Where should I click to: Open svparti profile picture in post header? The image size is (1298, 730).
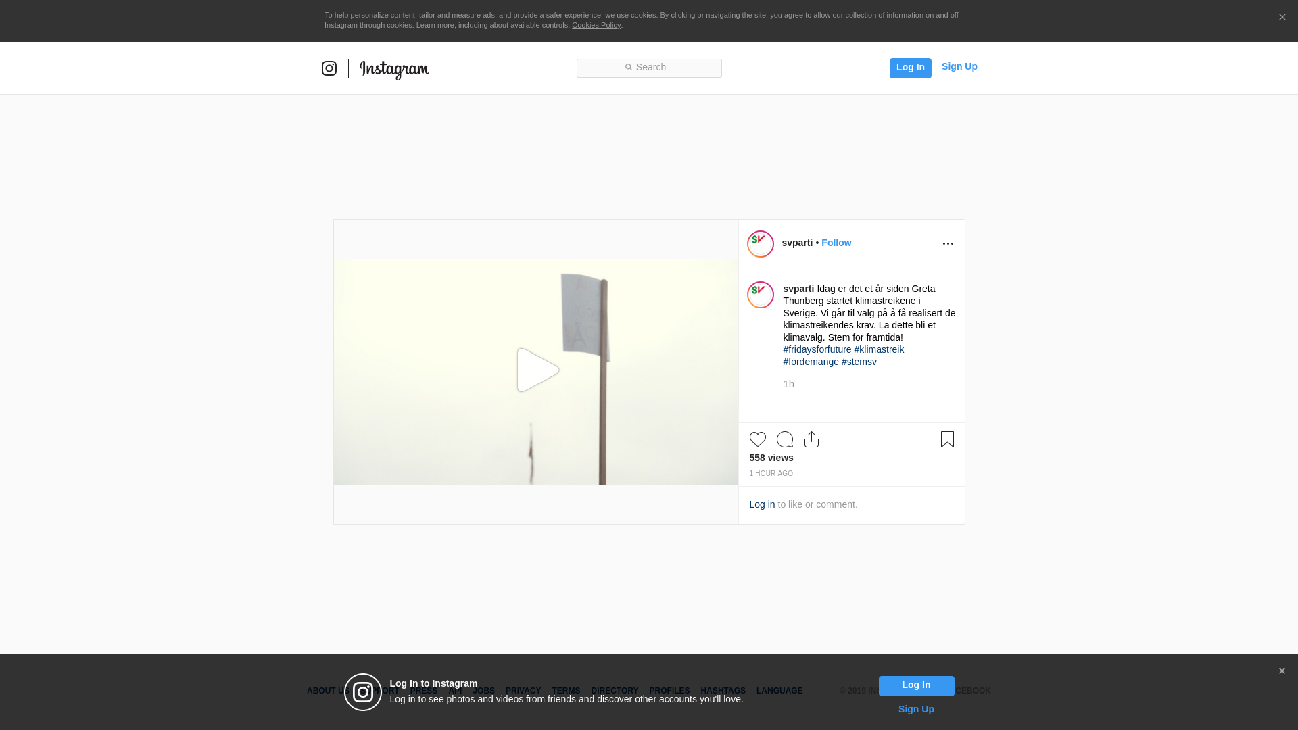tap(761, 244)
